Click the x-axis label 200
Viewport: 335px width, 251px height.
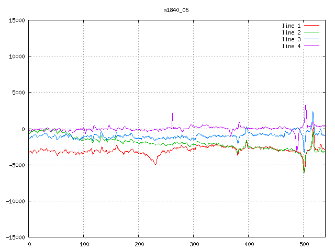[x=139, y=244]
